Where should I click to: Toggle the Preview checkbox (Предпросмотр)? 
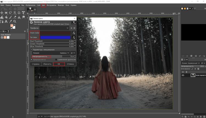click(x=31, y=59)
